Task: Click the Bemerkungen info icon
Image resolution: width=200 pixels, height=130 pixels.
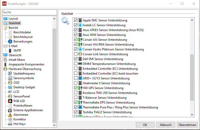Action: coord(10,41)
